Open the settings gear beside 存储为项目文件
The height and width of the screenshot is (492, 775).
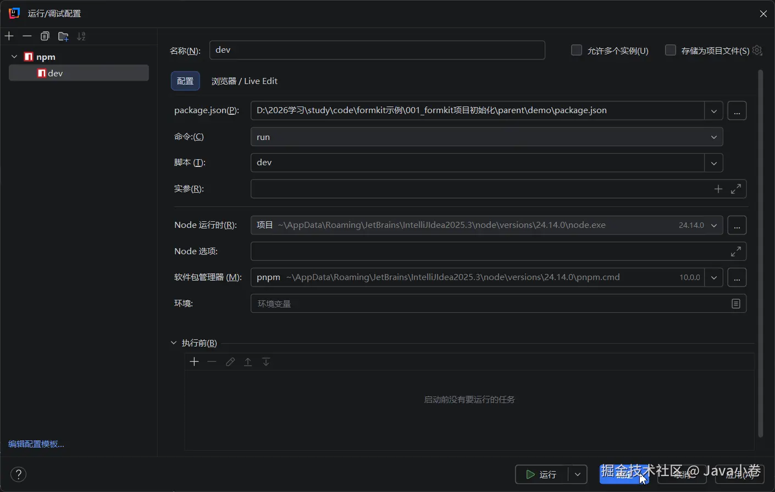(x=757, y=51)
